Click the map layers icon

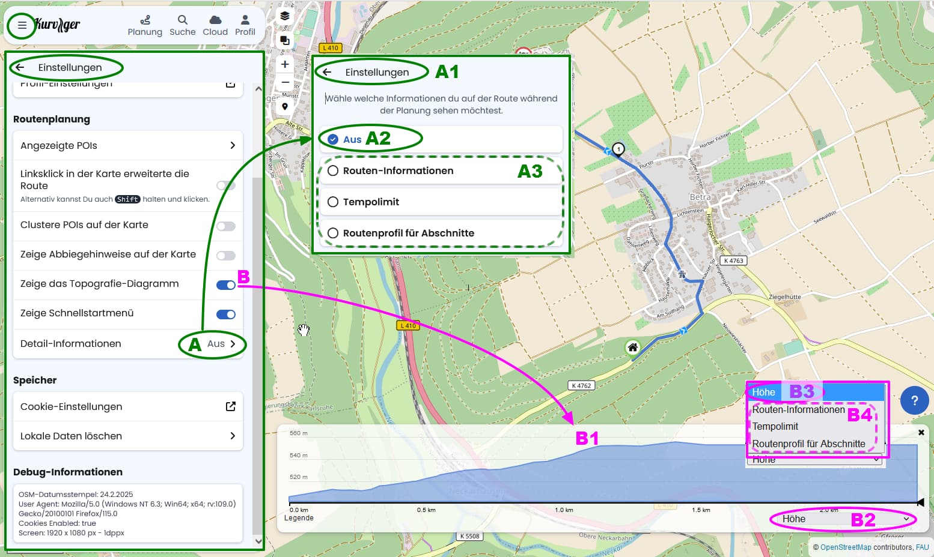(285, 16)
